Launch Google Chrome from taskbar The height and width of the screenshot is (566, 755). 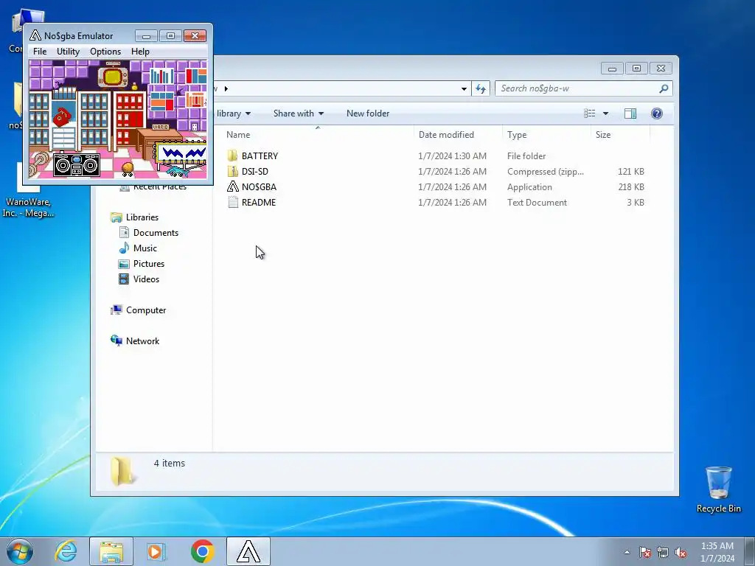click(x=202, y=551)
